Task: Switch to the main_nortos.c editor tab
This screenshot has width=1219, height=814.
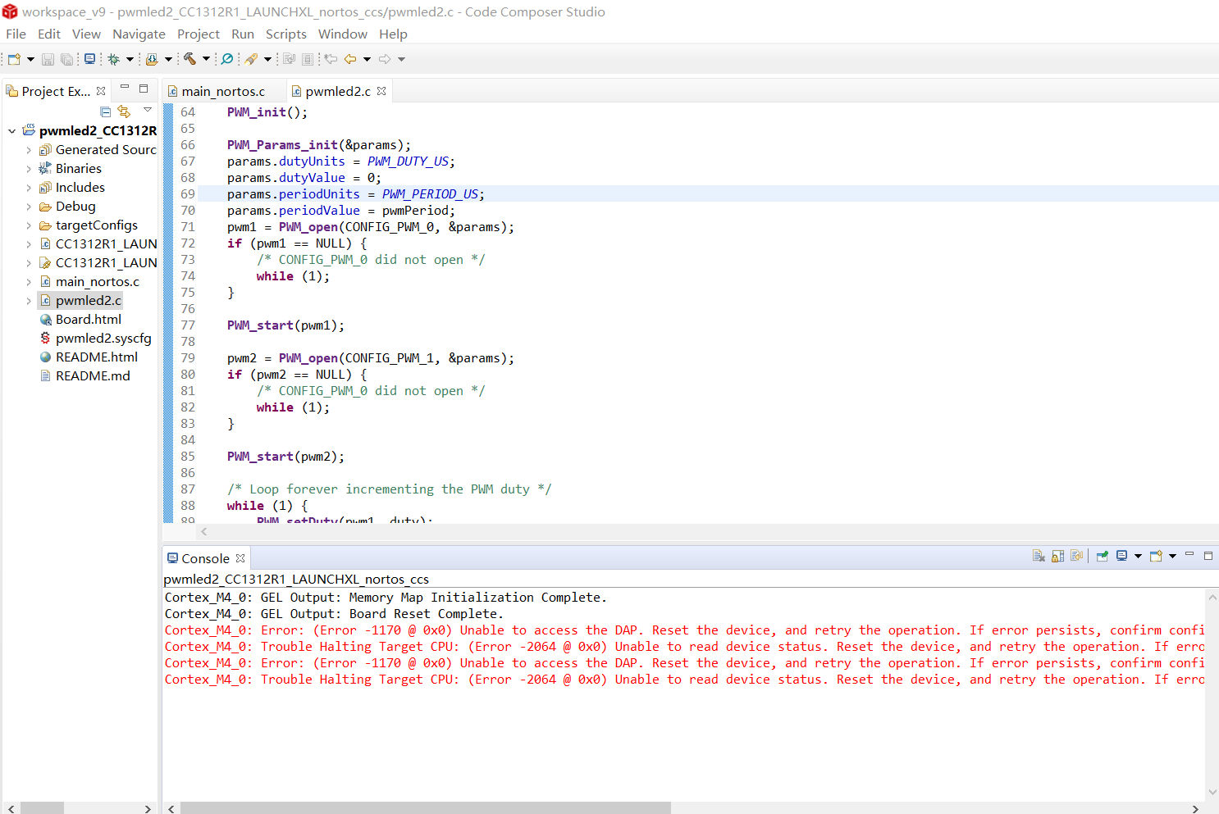Action: pos(222,91)
